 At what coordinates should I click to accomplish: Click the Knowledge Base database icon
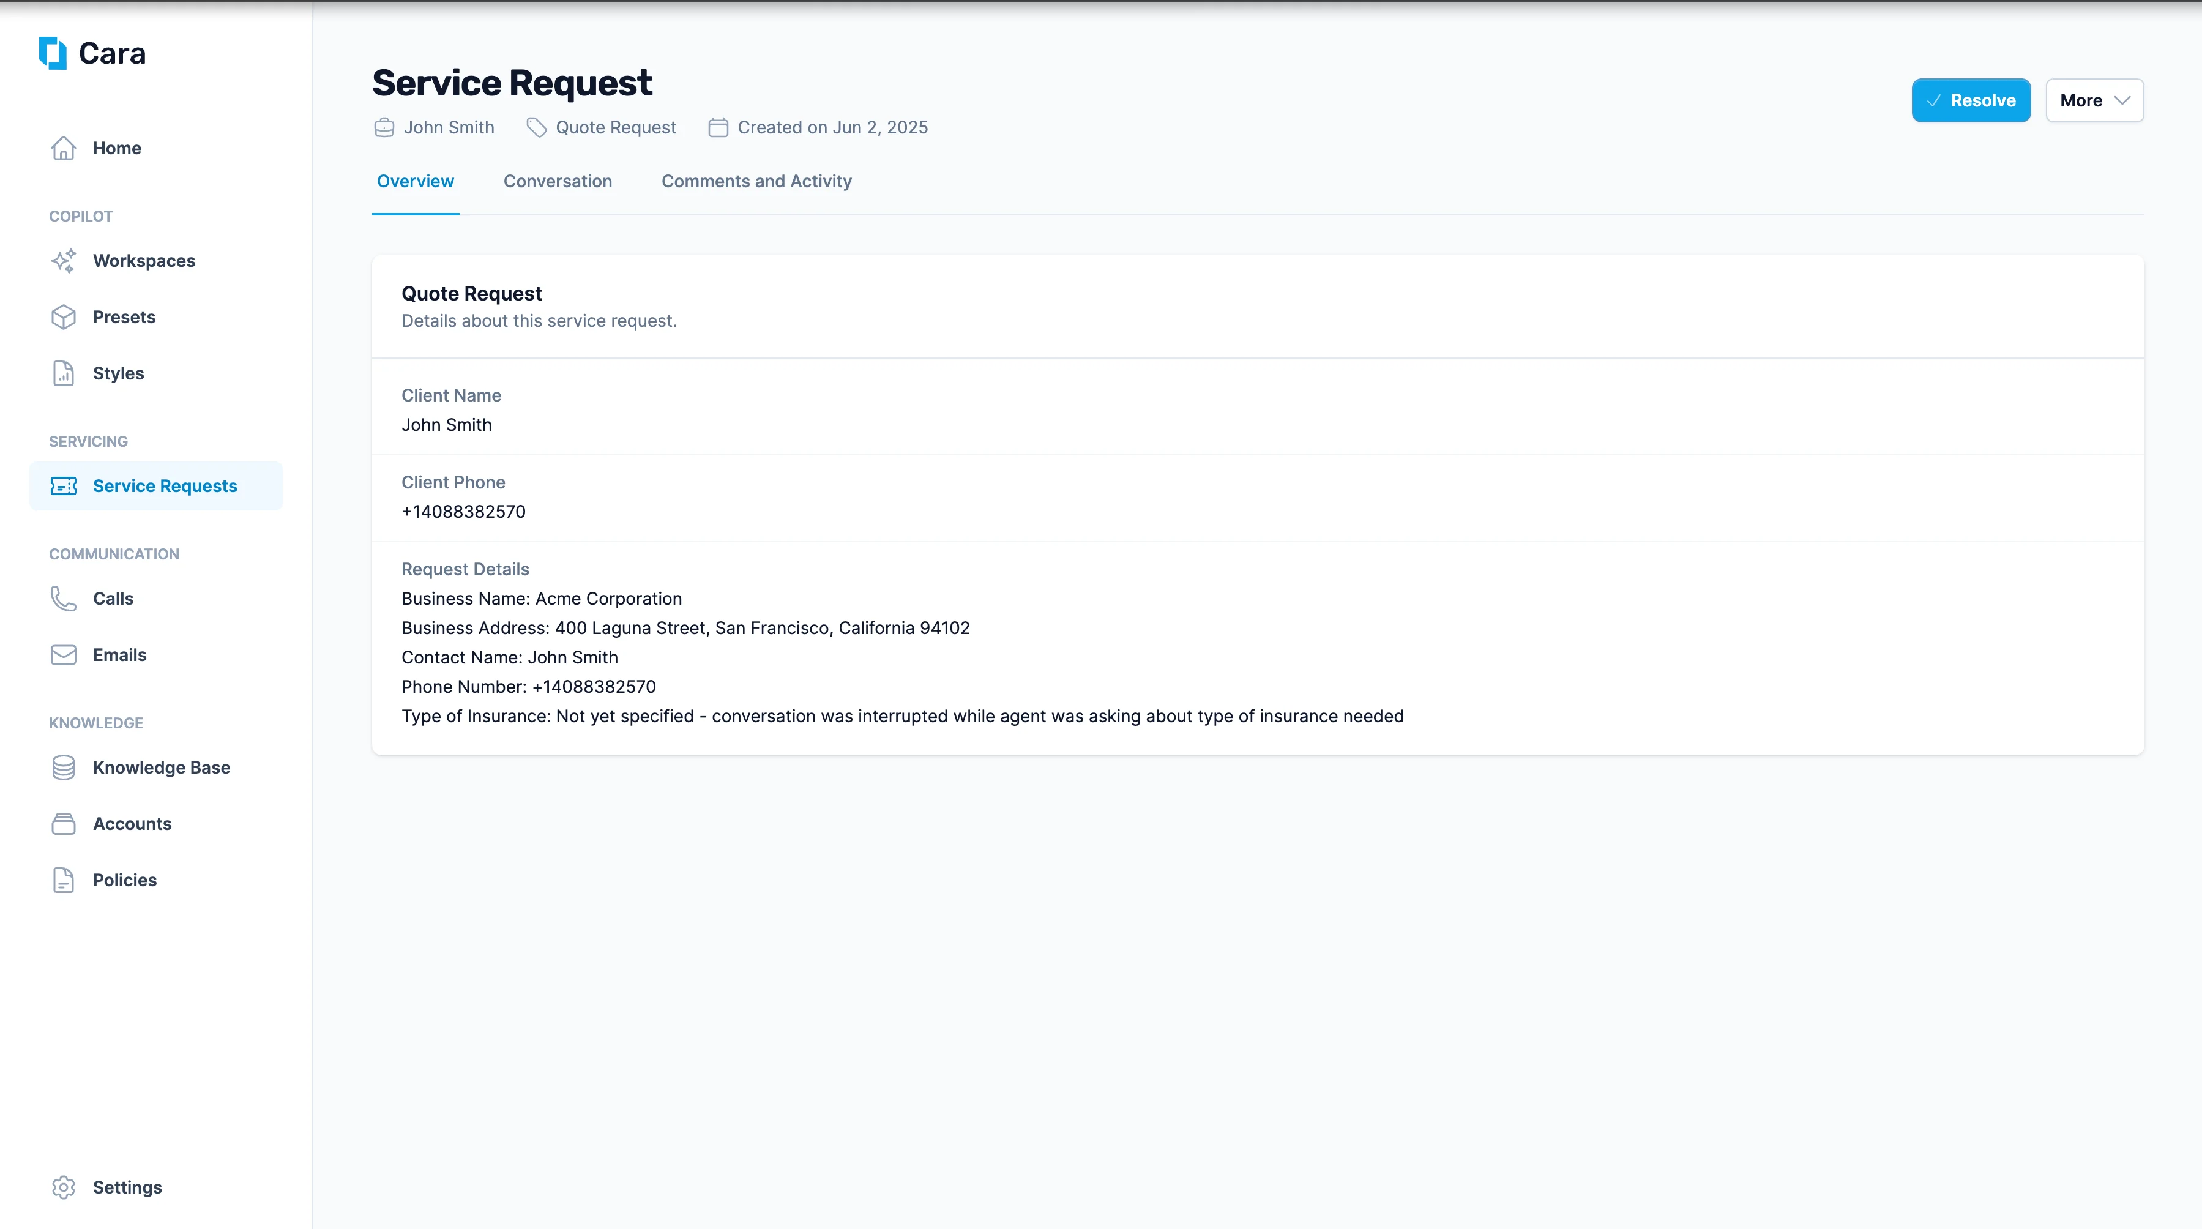(x=63, y=768)
